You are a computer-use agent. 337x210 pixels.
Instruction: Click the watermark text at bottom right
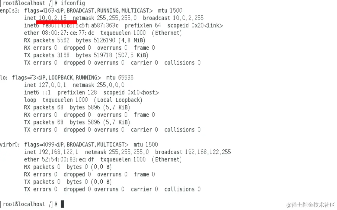pos(310,205)
